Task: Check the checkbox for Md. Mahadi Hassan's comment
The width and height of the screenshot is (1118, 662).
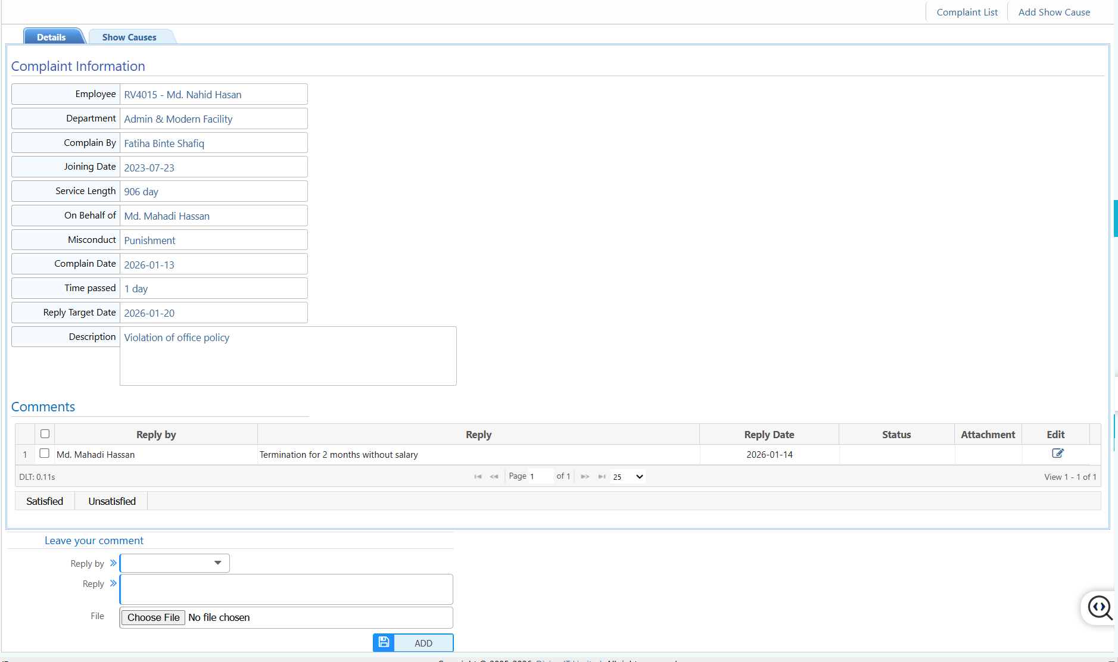Action: 45,453
